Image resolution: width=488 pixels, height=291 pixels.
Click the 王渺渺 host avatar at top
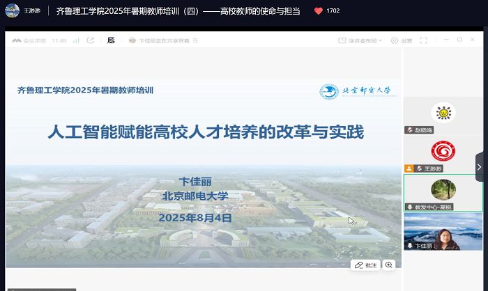pos(11,11)
